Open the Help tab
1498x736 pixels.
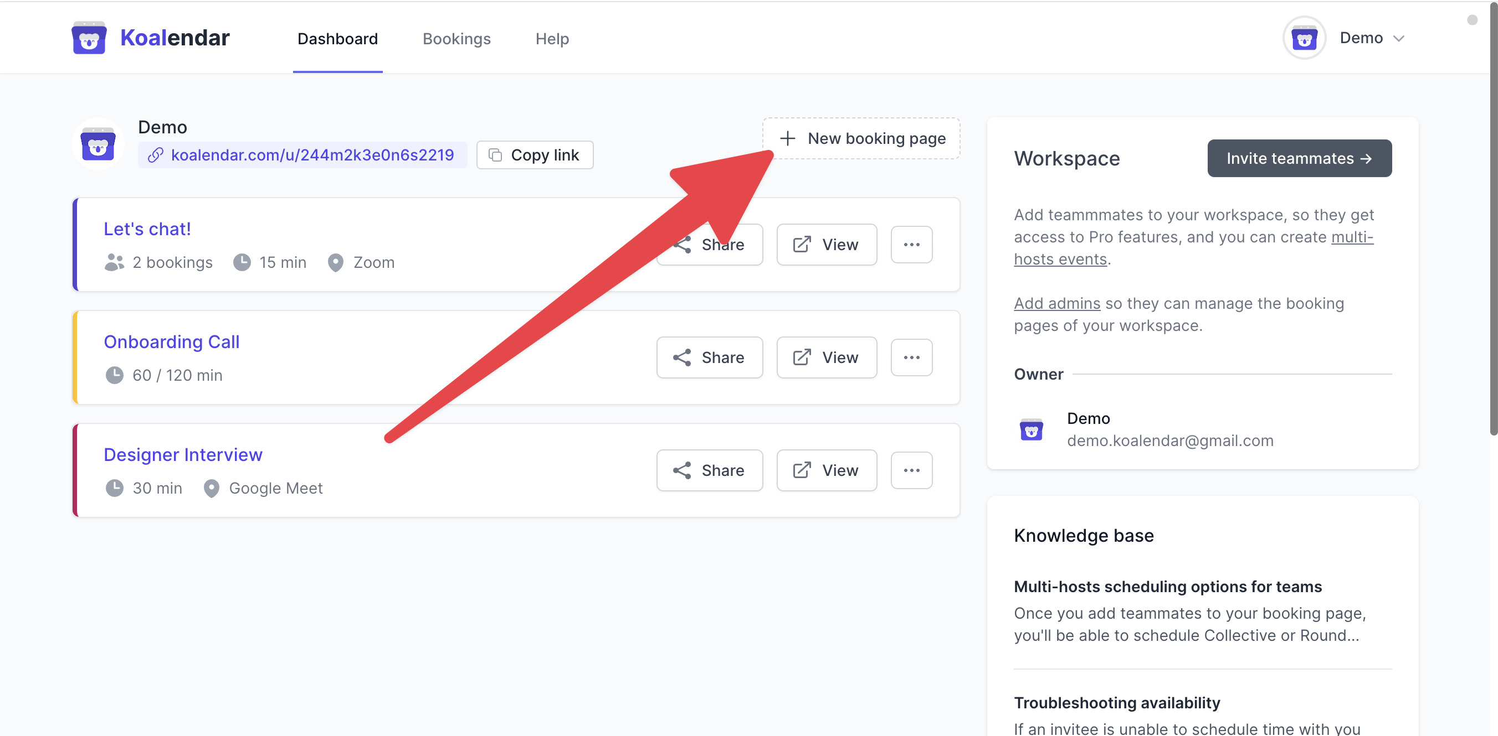click(552, 38)
